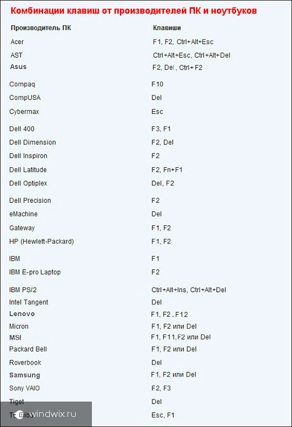The image size is (292, 427).
Task: Click the HP (Hewlett-Packard) row label
Action: 42,241
